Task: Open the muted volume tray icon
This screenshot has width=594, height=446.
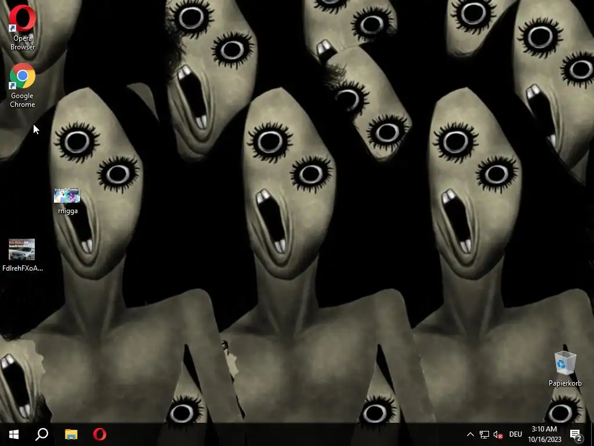Action: click(x=498, y=434)
